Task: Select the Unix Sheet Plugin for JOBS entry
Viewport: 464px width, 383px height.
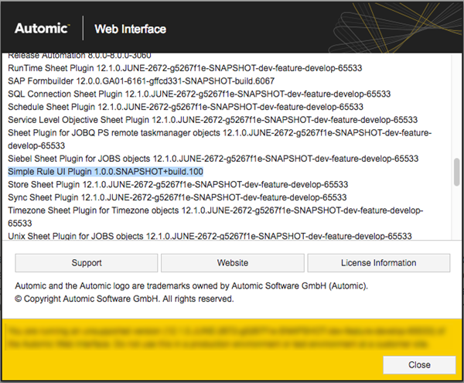Action: [x=210, y=236]
